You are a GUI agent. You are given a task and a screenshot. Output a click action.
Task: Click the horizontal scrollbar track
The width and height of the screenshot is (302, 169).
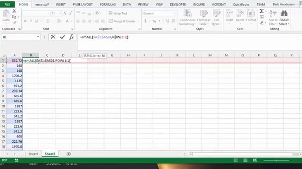click(243, 154)
